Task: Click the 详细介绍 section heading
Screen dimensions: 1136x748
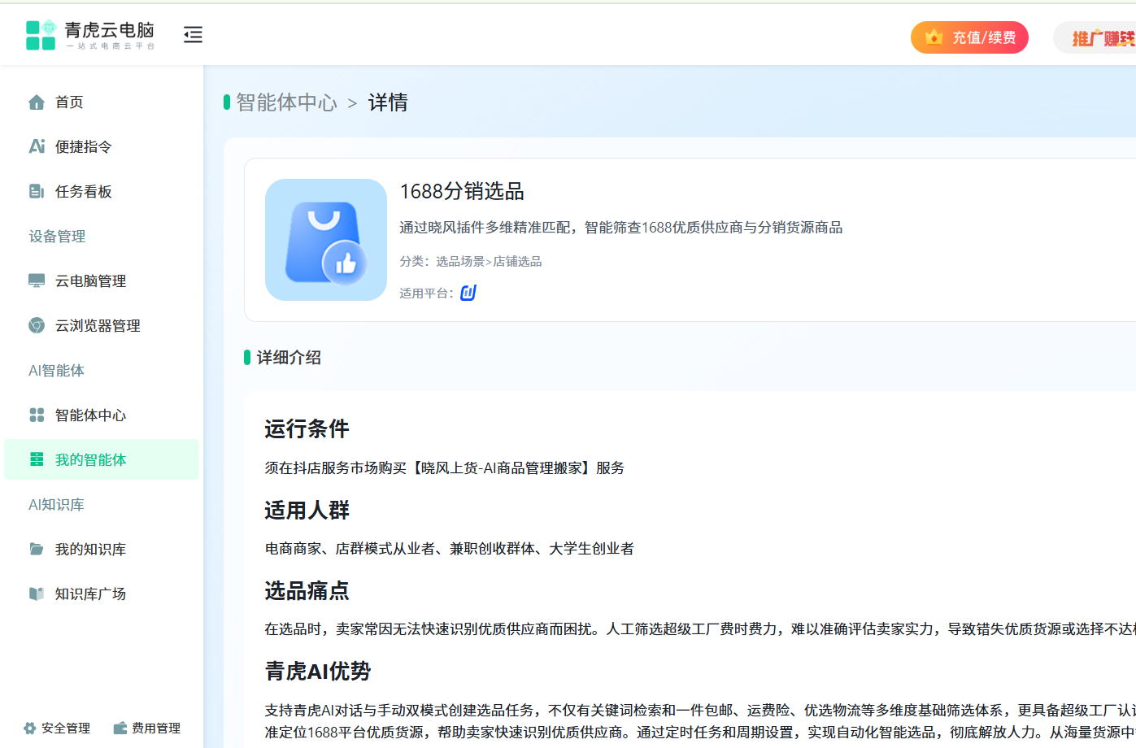Action: [x=289, y=358]
